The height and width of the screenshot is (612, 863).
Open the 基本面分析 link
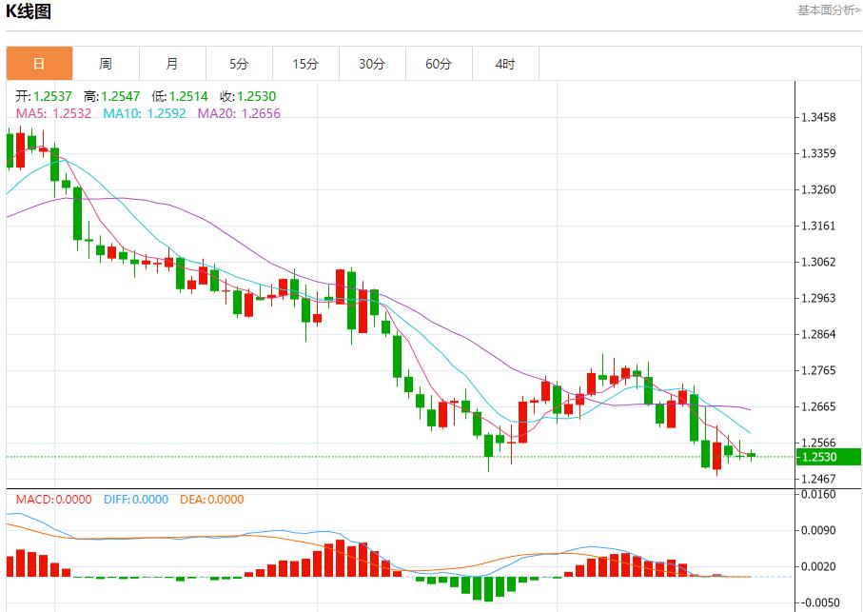click(829, 10)
